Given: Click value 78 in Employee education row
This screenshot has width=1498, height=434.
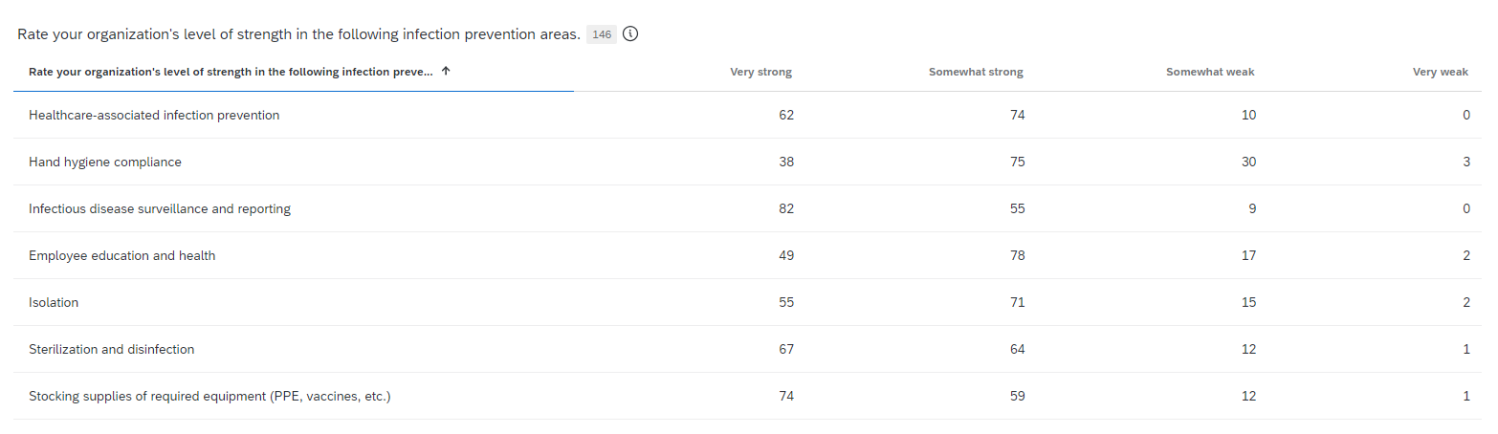Looking at the screenshot, I should point(1017,255).
